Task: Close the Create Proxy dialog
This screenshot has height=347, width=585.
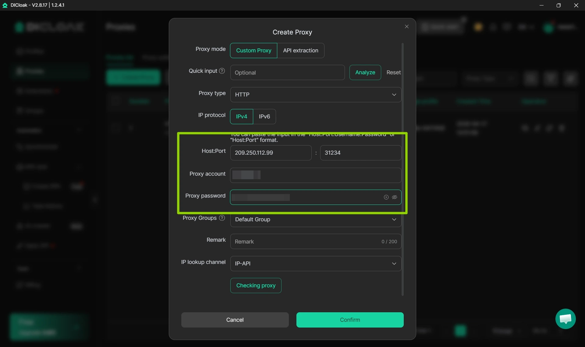Action: (x=407, y=26)
